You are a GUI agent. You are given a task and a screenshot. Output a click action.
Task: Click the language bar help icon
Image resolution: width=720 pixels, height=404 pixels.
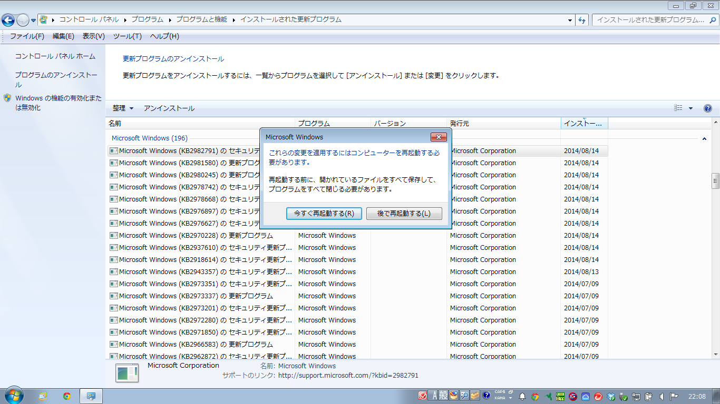[x=486, y=396]
